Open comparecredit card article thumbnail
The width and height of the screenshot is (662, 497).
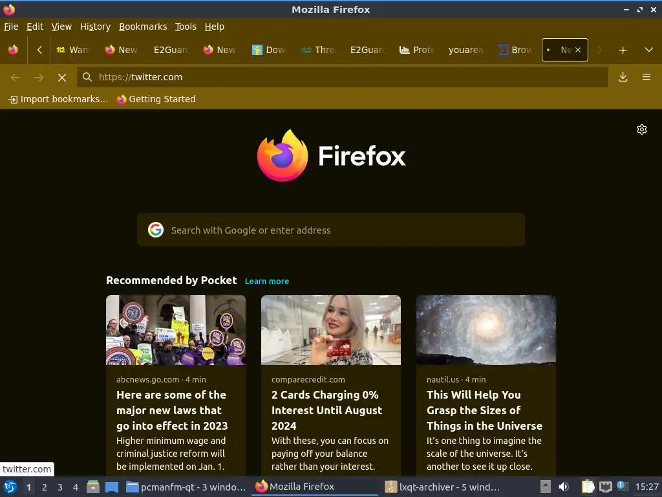coord(331,330)
